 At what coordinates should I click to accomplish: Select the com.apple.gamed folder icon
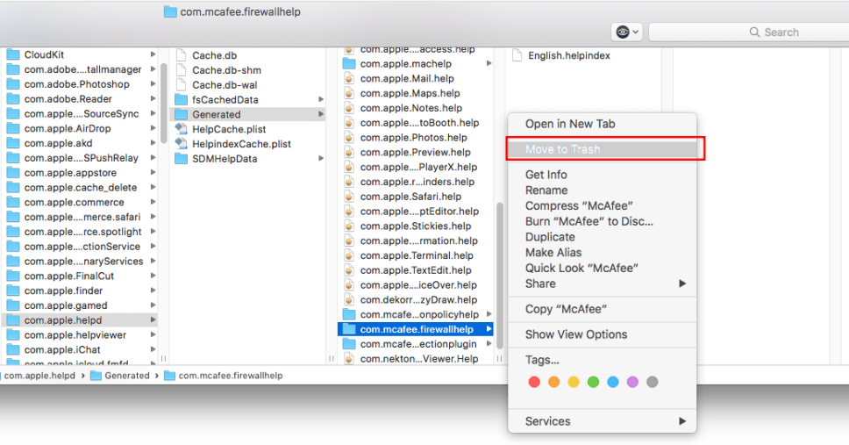pos(13,305)
